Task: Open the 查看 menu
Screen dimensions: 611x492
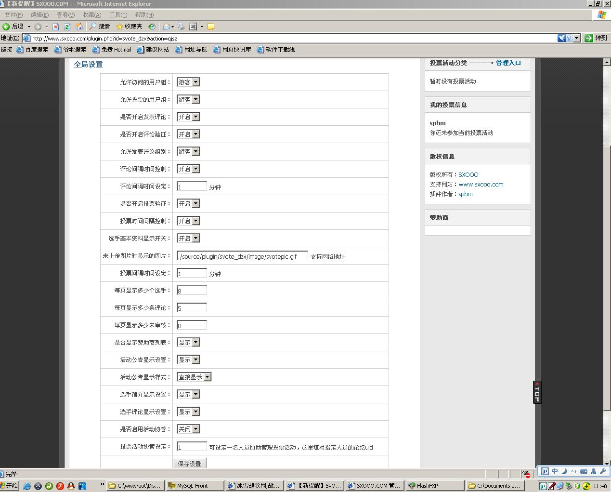Action: [66, 14]
